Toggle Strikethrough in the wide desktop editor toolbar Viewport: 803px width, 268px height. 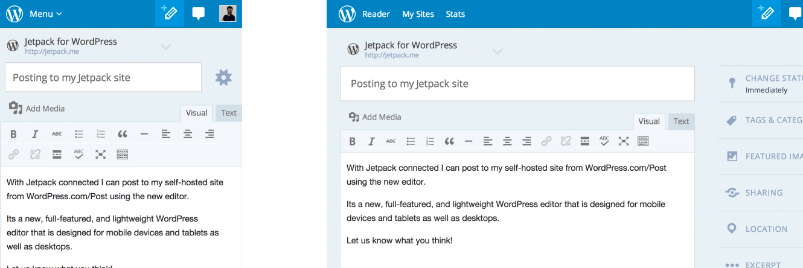pos(391,141)
